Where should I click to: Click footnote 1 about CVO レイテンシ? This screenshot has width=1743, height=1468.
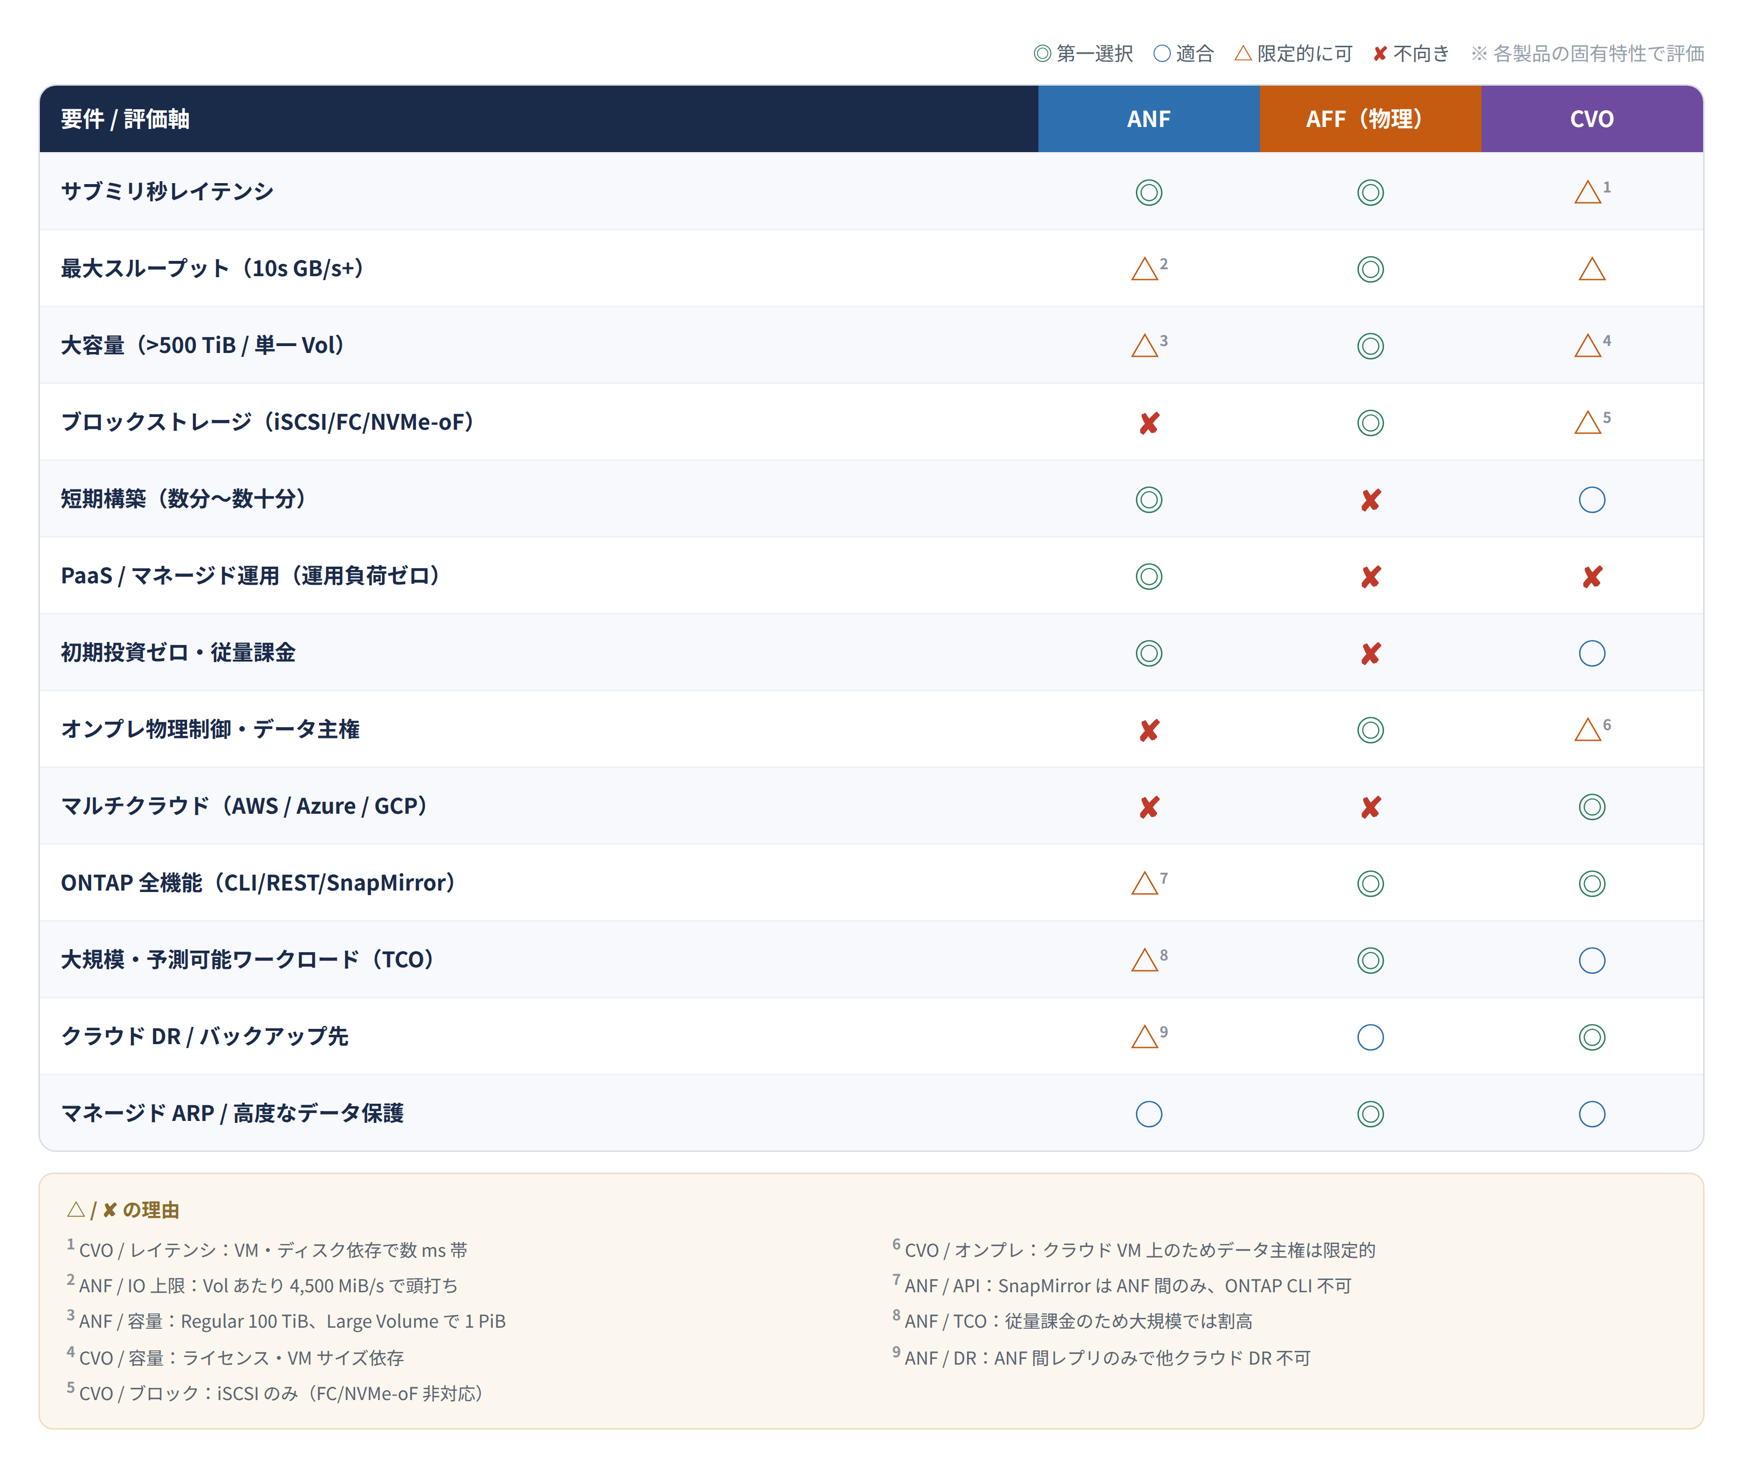(x=267, y=1249)
